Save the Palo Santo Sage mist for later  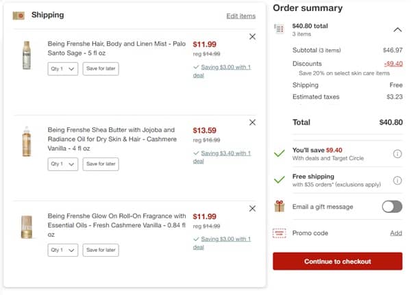click(x=100, y=68)
